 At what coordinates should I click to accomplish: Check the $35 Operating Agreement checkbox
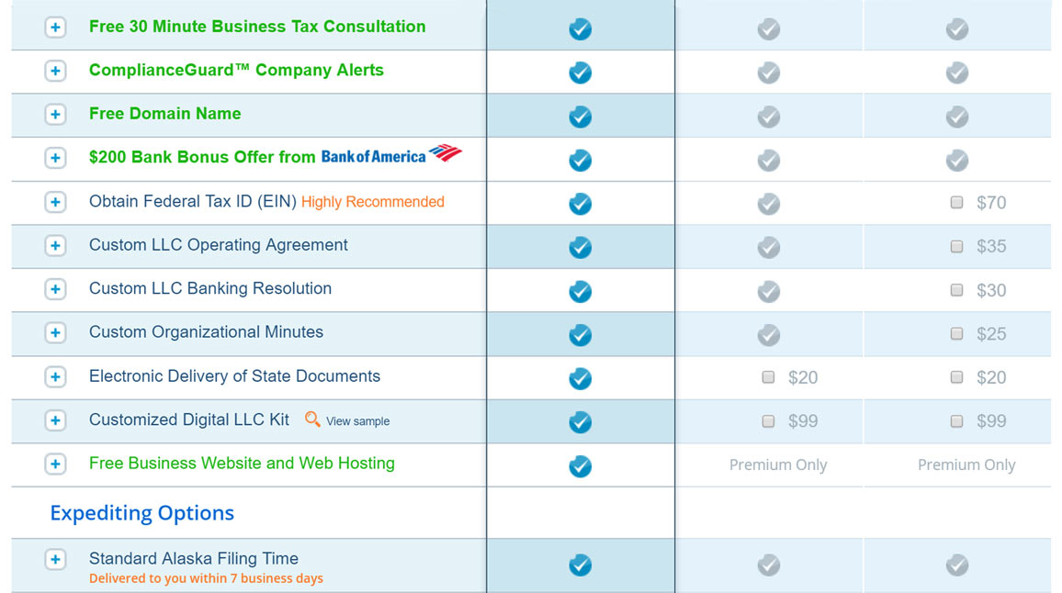point(956,246)
